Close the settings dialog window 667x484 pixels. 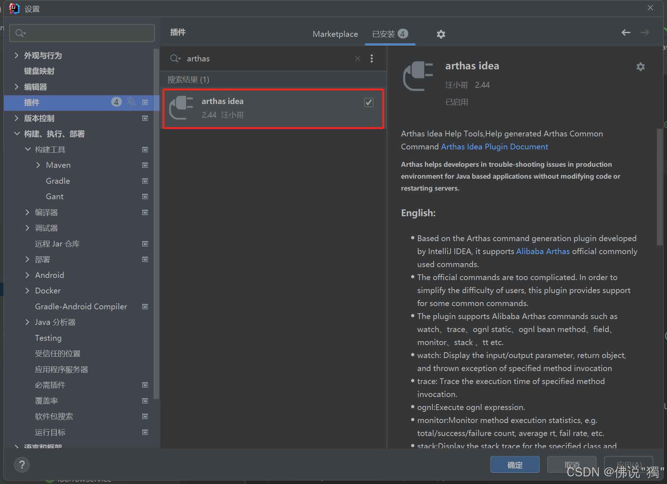[x=650, y=8]
